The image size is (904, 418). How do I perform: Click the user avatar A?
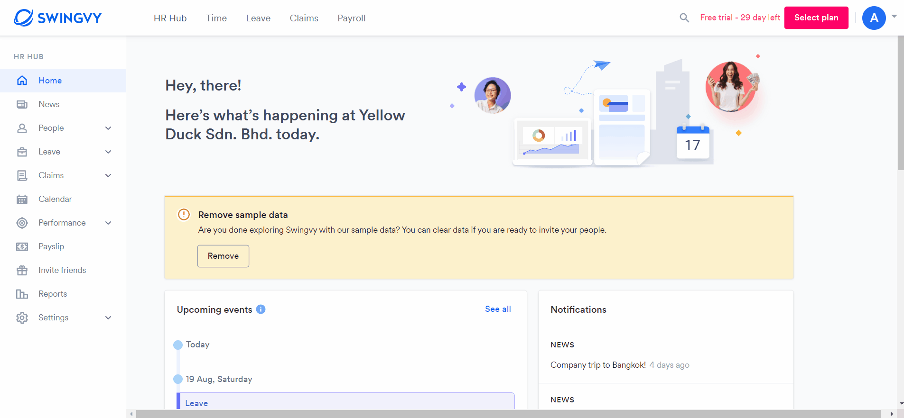click(x=874, y=18)
